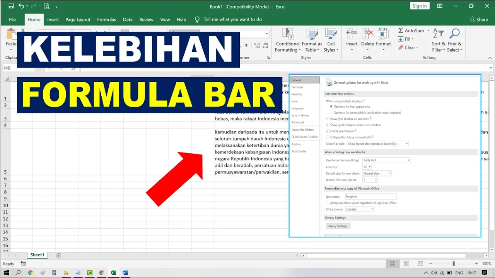The image size is (495, 278).
Task: Click the Windows Start button
Action: pyautogui.click(x=6, y=273)
